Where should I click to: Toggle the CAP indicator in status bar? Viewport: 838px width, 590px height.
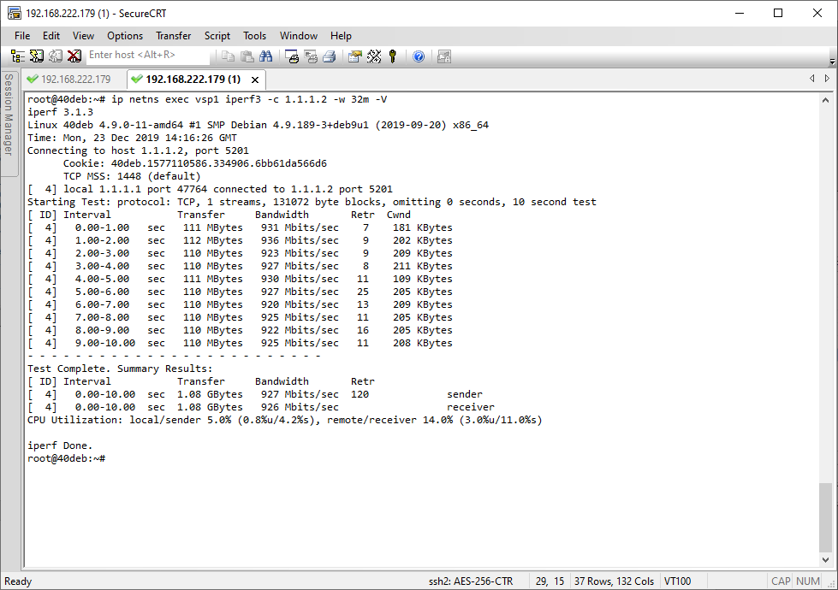(780, 581)
